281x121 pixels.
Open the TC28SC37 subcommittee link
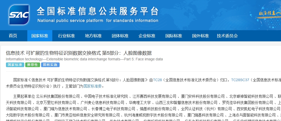pos(240,80)
